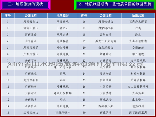
Task: Select the cell '峡谷奇观'
Action: [x=63, y=22]
